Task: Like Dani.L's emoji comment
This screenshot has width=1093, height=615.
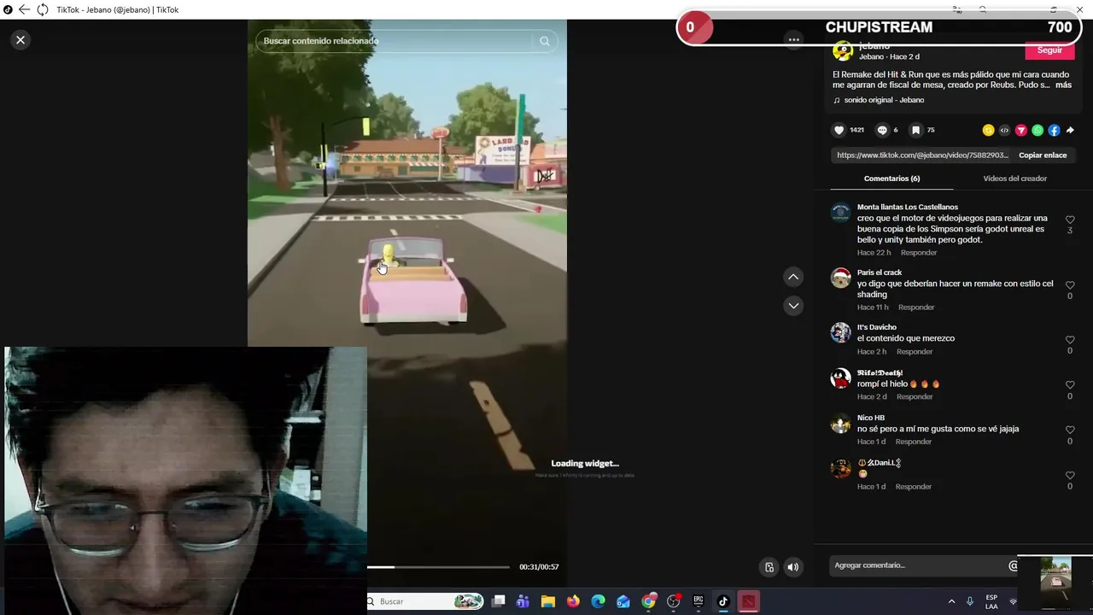Action: 1070,476
